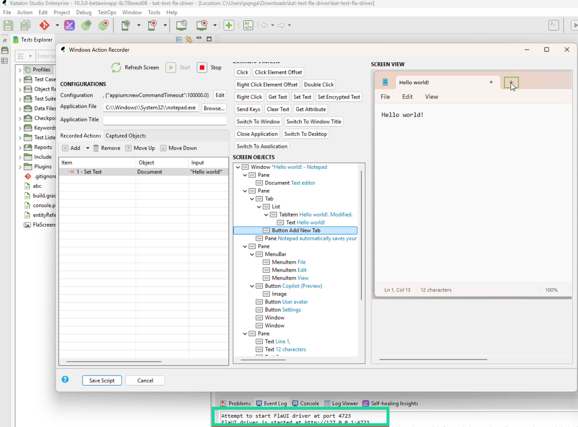
Task: Click the Screen Objects vertical scrollbar
Action: point(361,235)
